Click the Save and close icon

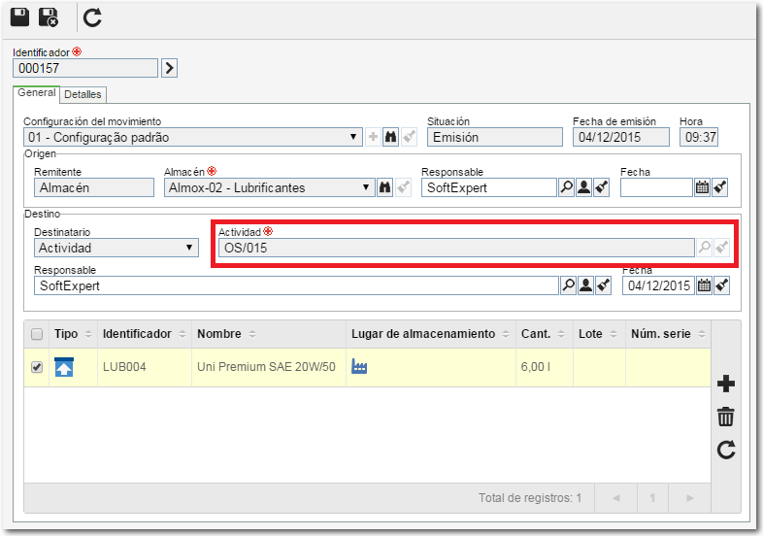click(x=49, y=17)
